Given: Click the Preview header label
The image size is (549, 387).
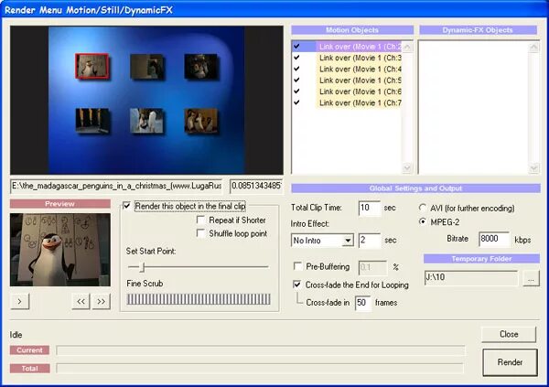Looking at the screenshot, I should (x=60, y=204).
